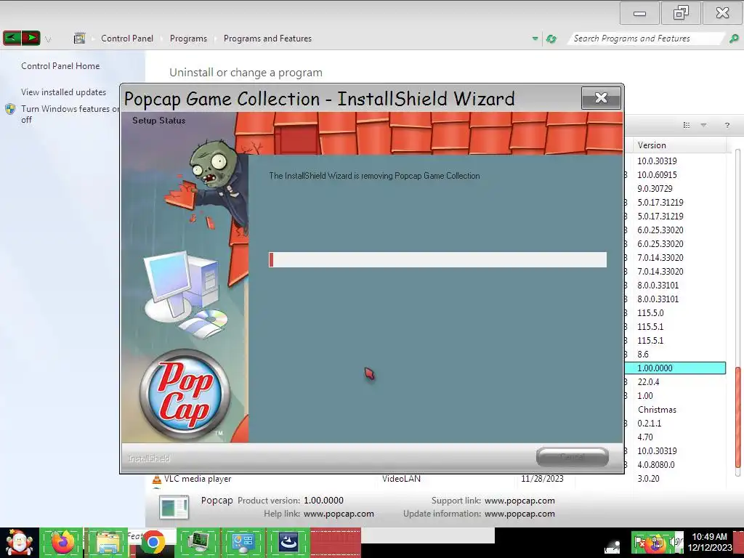Click version cell 9.0.30729
This screenshot has height=558, width=744.
click(x=655, y=188)
